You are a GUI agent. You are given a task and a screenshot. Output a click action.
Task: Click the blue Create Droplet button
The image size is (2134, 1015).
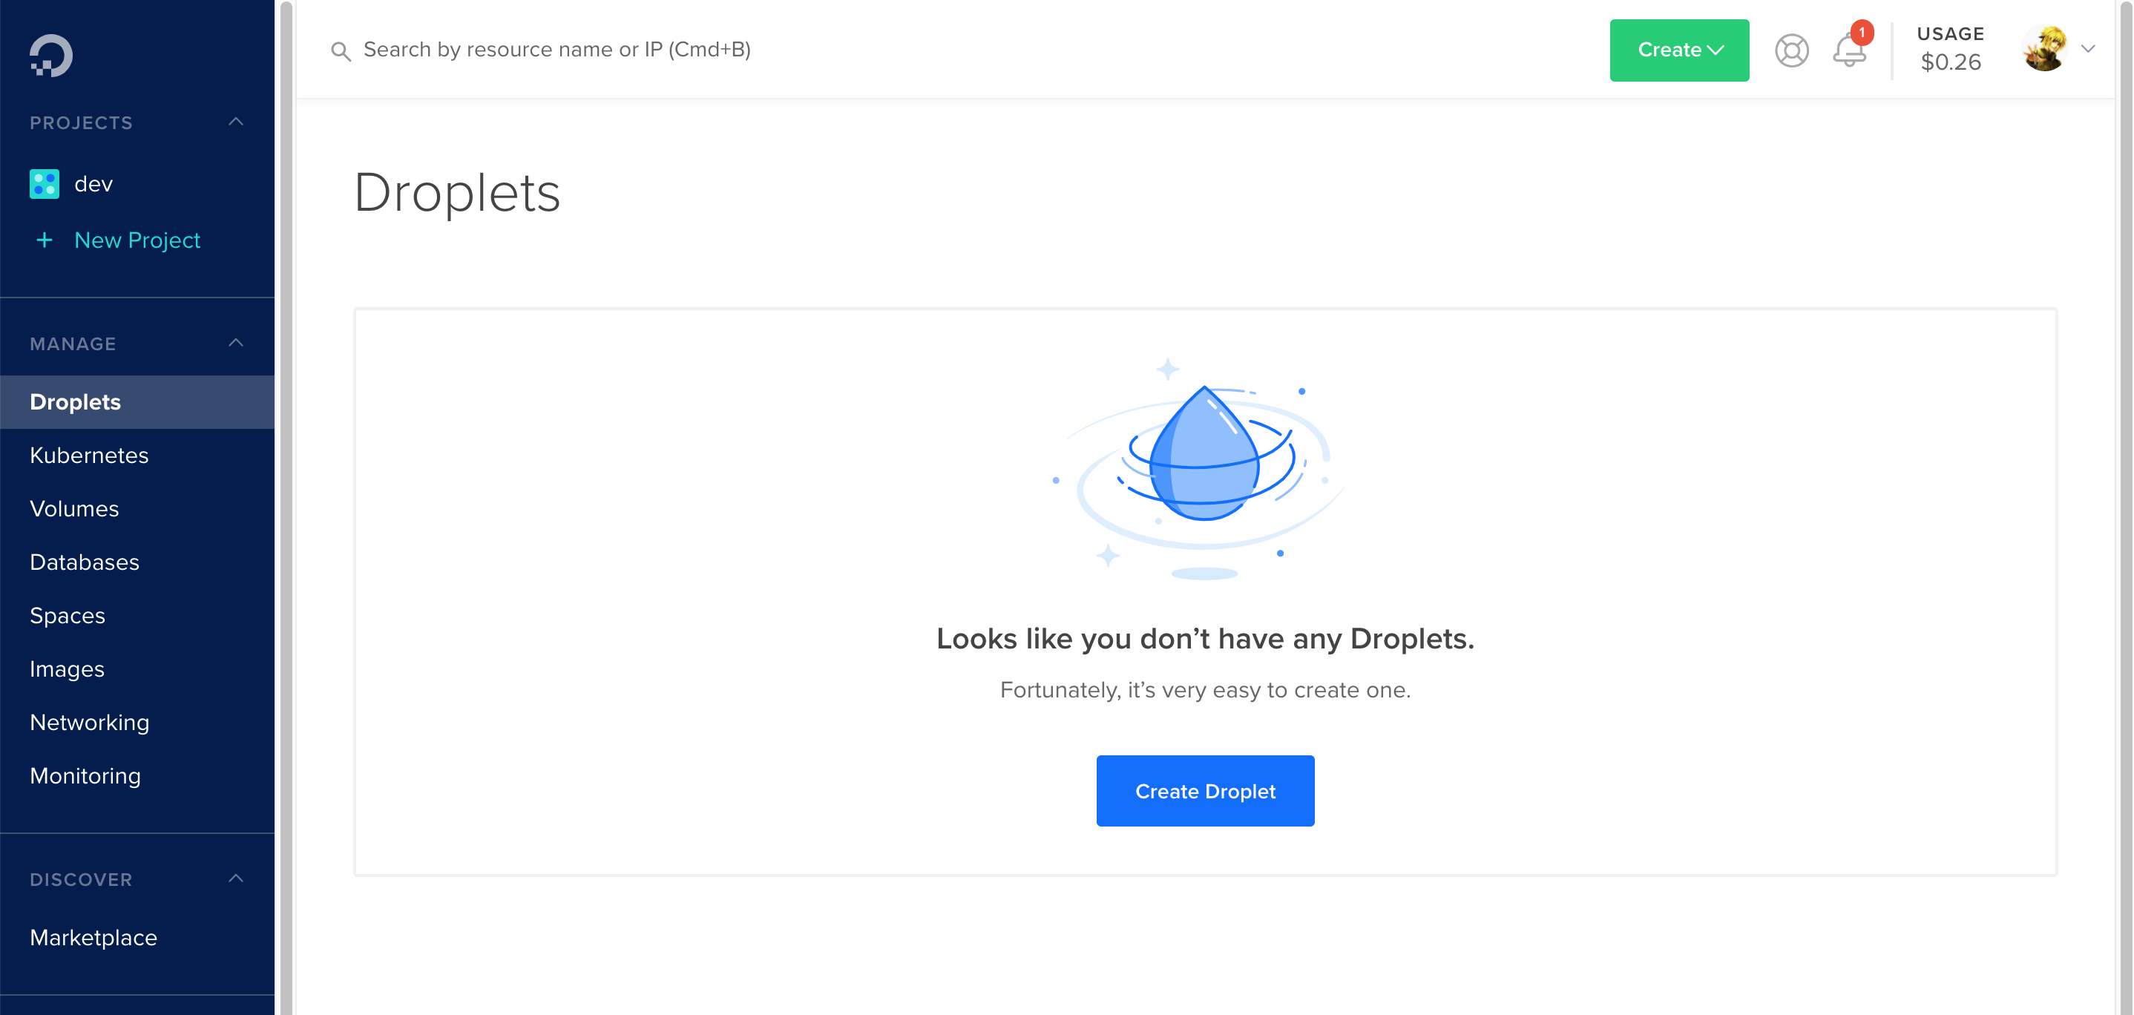click(1205, 791)
